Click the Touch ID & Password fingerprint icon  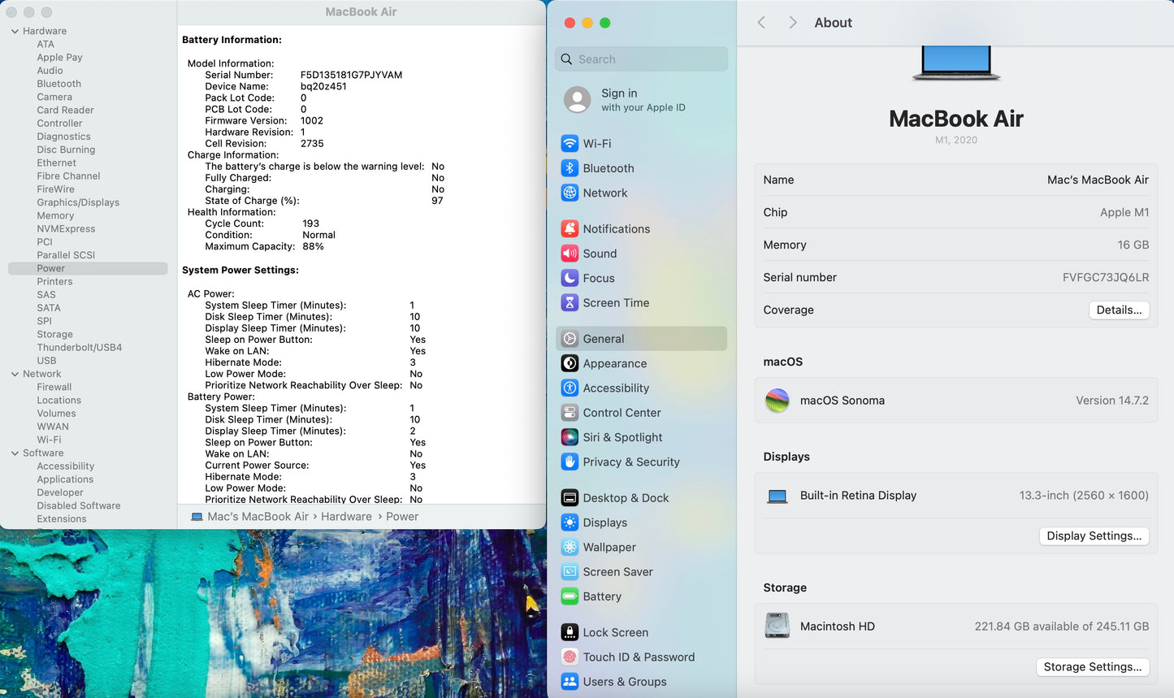570,657
